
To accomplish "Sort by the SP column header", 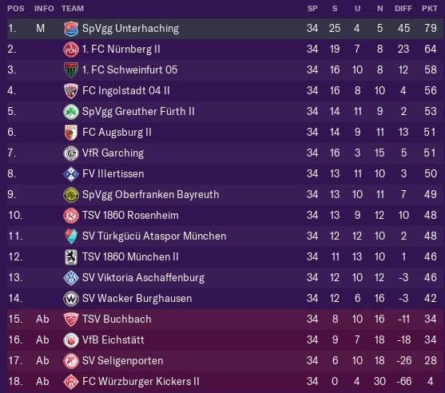I will pyautogui.click(x=312, y=9).
